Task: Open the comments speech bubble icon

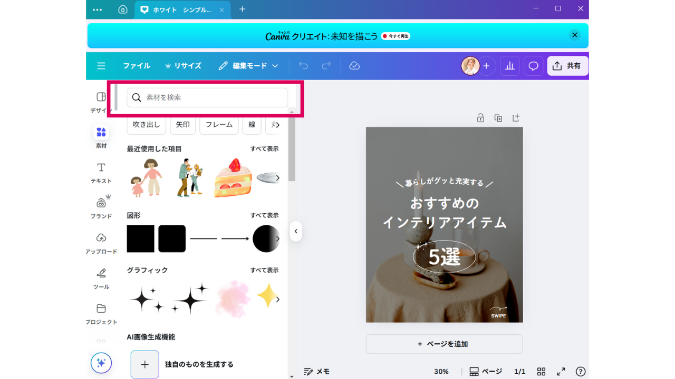Action: point(533,66)
